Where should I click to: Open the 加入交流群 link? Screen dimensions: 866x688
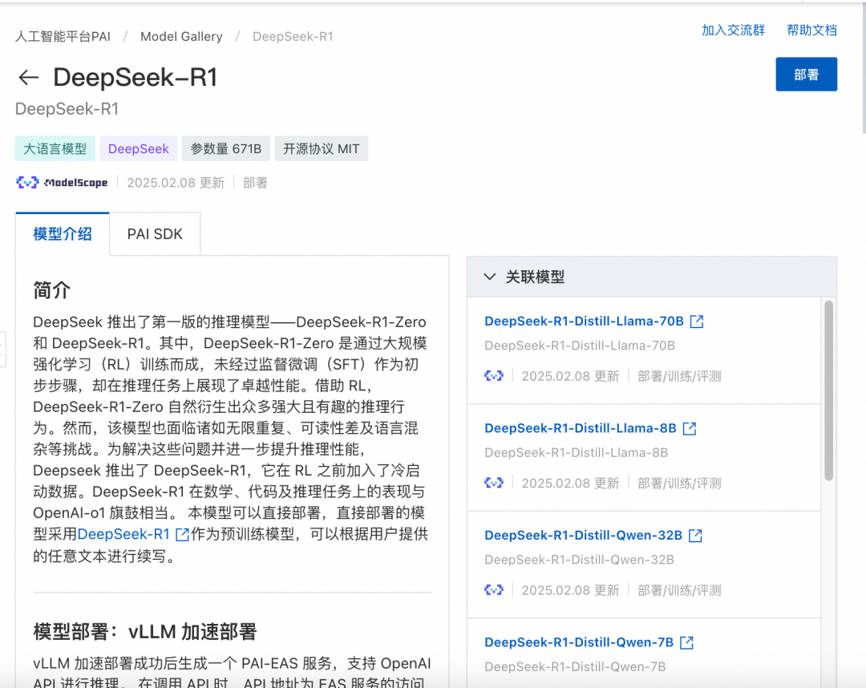pyautogui.click(x=733, y=30)
